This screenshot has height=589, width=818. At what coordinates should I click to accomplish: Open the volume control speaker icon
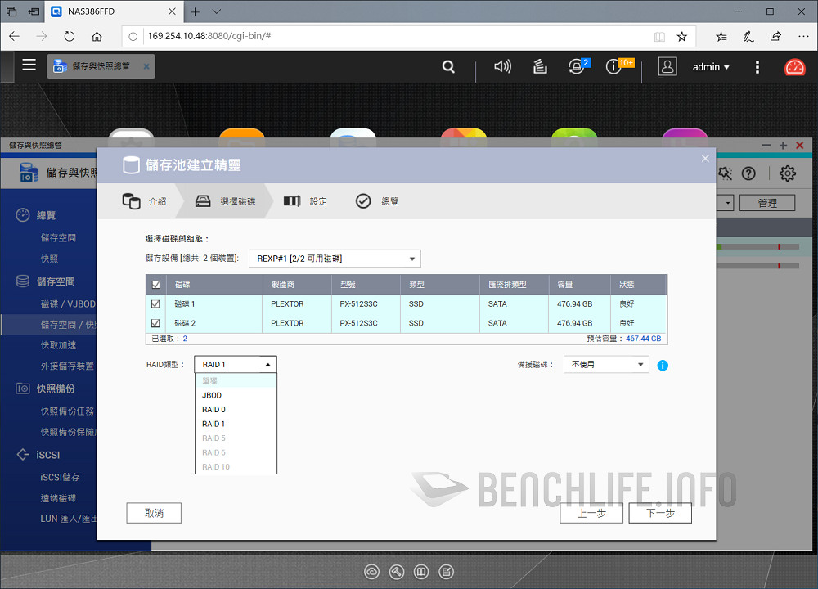[x=502, y=67]
